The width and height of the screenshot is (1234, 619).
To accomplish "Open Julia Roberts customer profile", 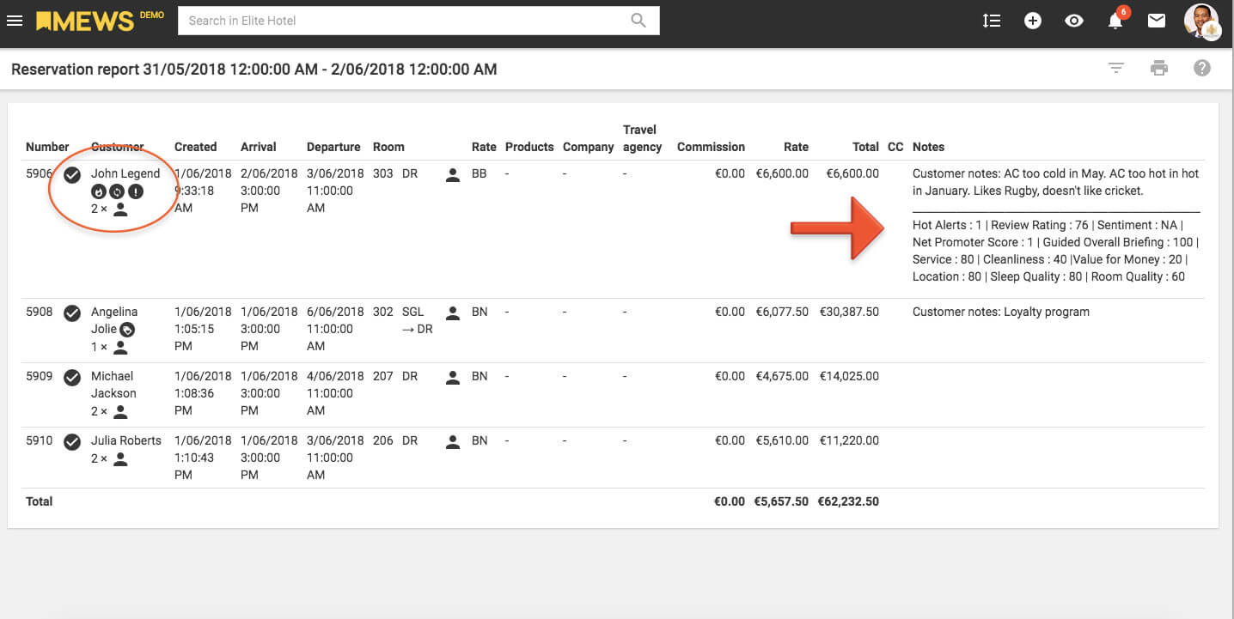I will pyautogui.click(x=125, y=440).
